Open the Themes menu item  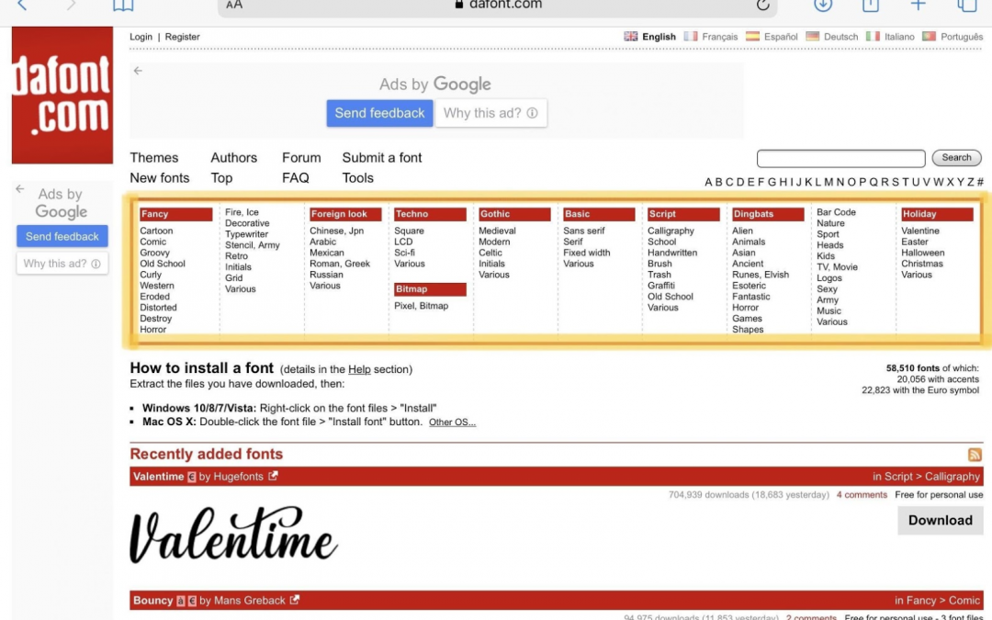point(154,158)
